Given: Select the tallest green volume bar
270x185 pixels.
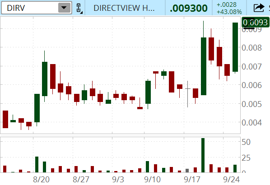Looking at the screenshot, I should [x=203, y=155].
